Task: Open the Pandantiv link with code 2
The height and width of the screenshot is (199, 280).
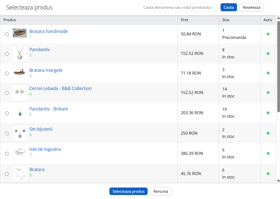Action: [x=39, y=49]
